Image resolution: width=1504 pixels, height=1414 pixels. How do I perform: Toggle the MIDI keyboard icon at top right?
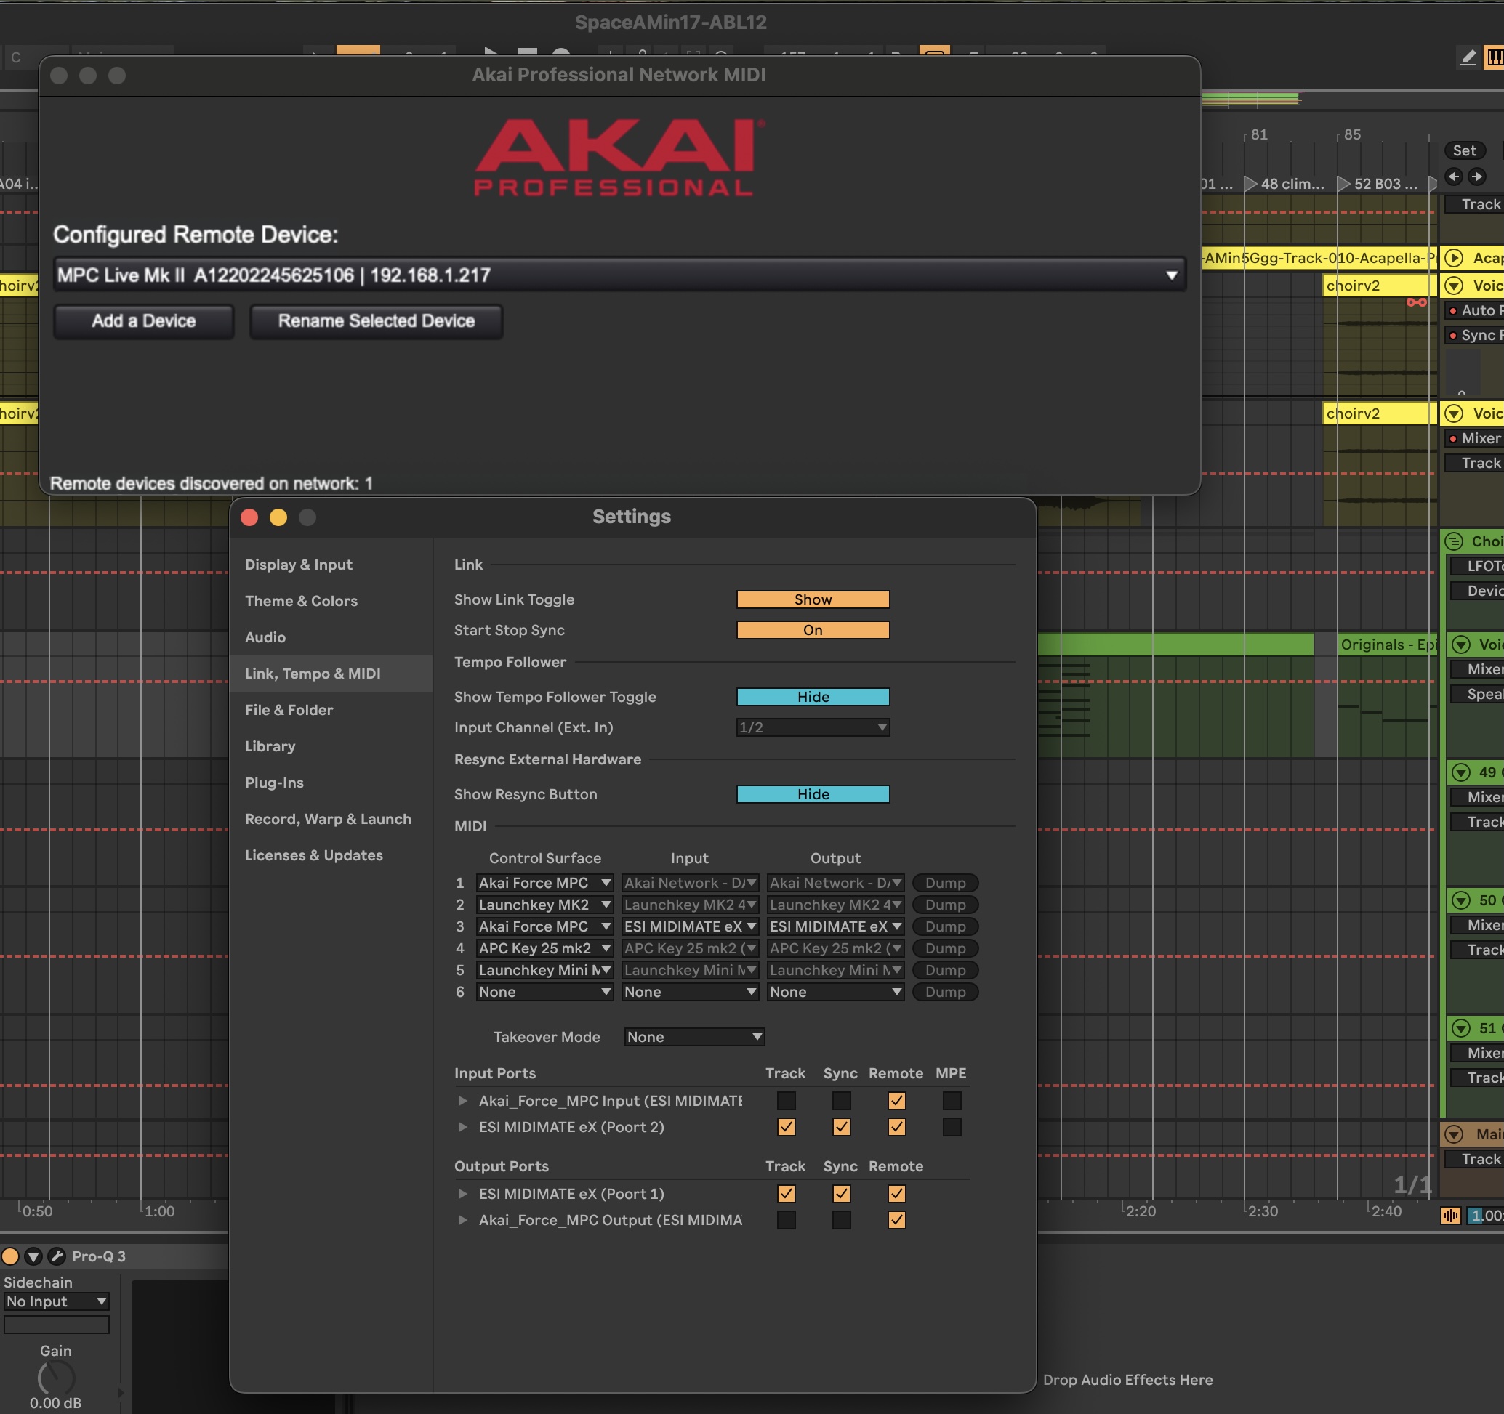click(x=1495, y=57)
